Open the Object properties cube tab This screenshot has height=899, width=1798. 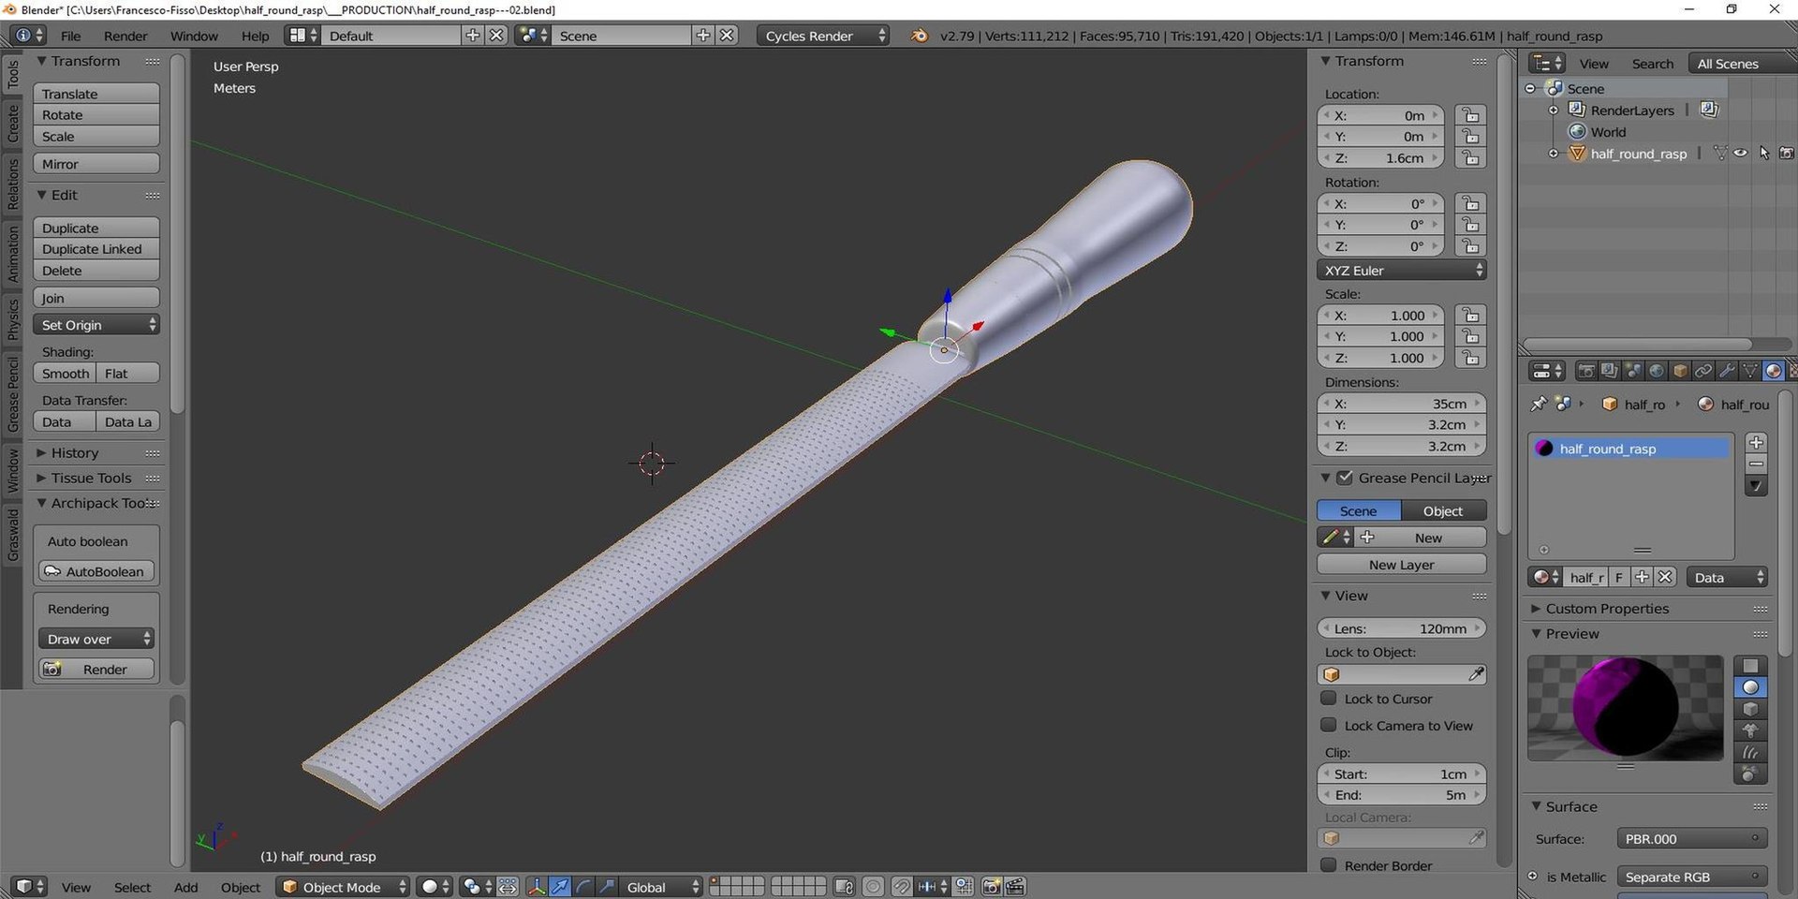(x=1680, y=371)
